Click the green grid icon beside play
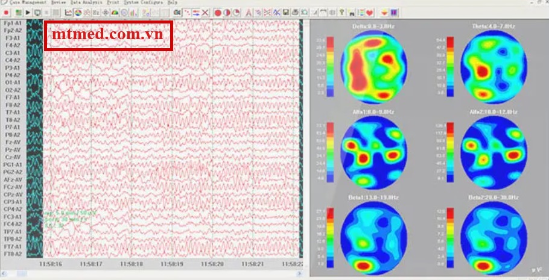Image resolution: width=549 pixels, height=280 pixels. [x=18, y=13]
